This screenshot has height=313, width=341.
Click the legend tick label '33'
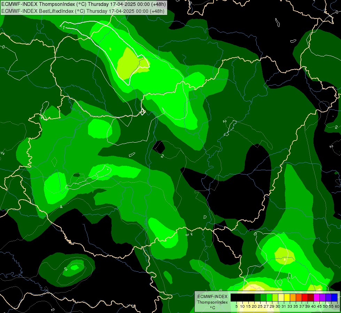(290, 306)
